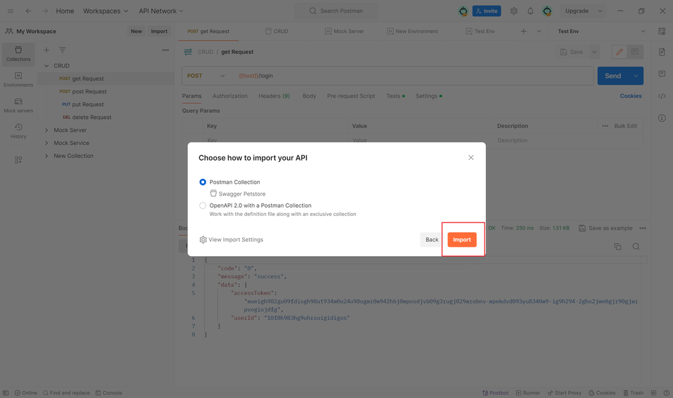This screenshot has width=673, height=398.
Task: Open the Environments sidebar panel
Action: (x=18, y=79)
